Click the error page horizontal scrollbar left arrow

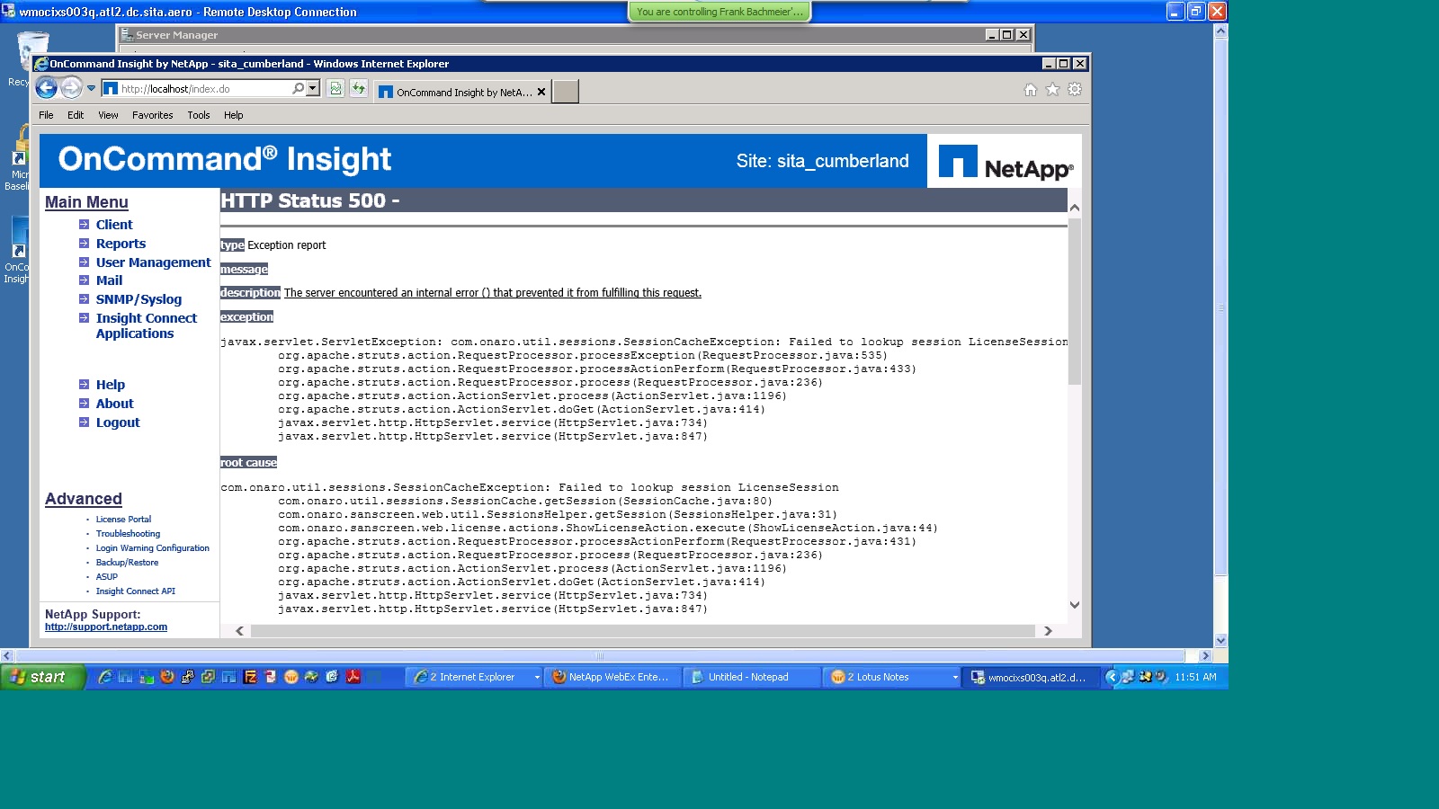click(240, 631)
